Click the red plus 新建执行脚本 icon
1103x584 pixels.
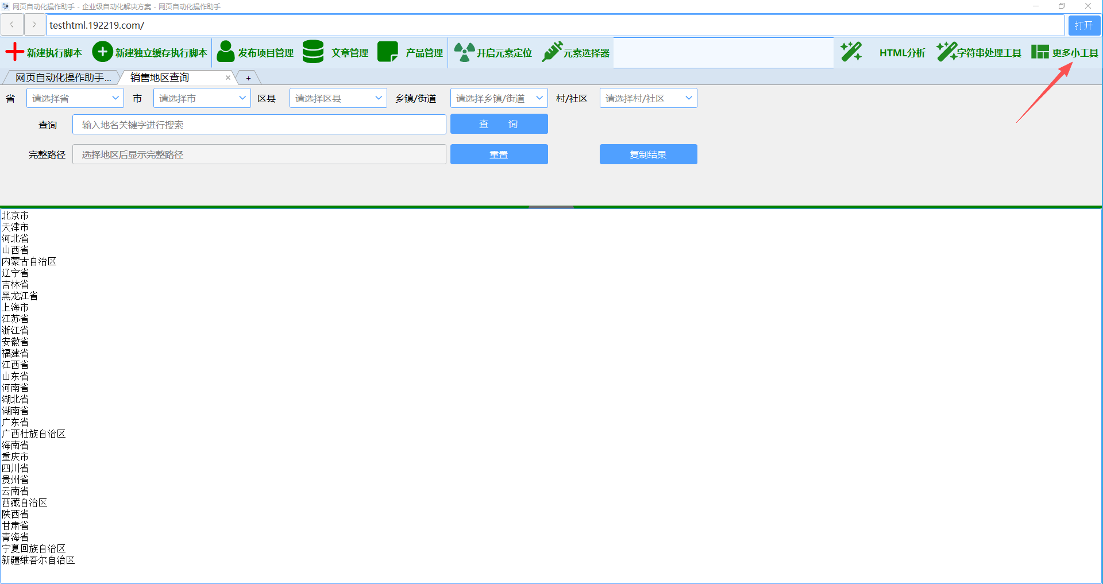pyautogui.click(x=14, y=52)
